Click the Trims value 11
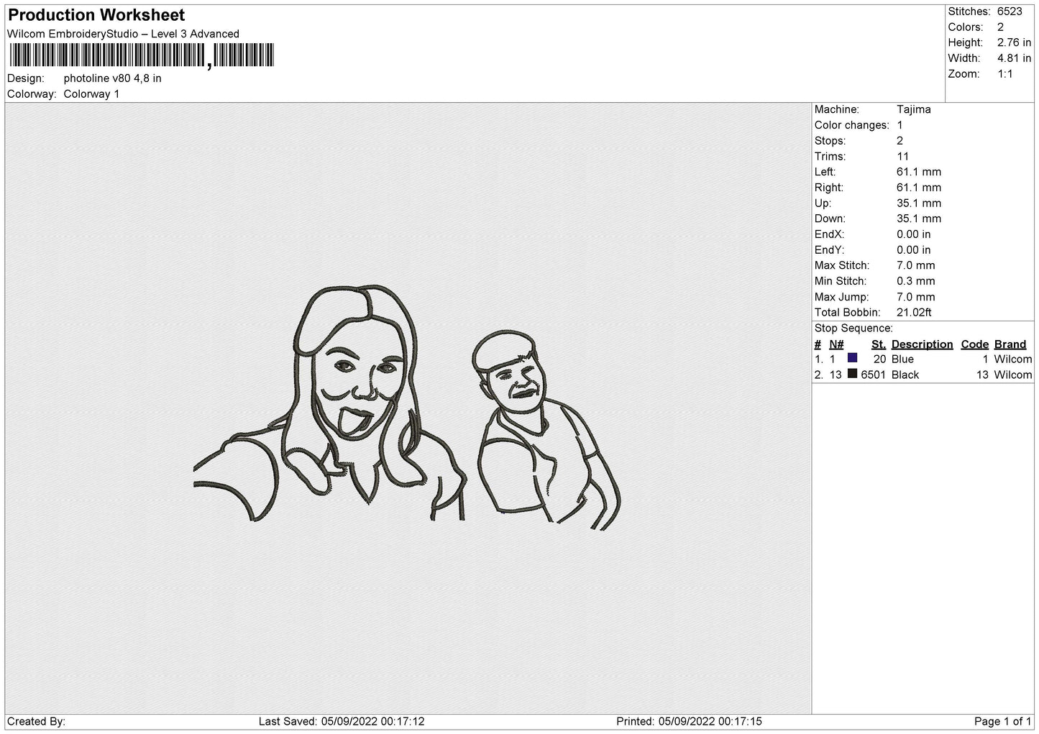Image resolution: width=1039 pixels, height=734 pixels. click(x=903, y=157)
